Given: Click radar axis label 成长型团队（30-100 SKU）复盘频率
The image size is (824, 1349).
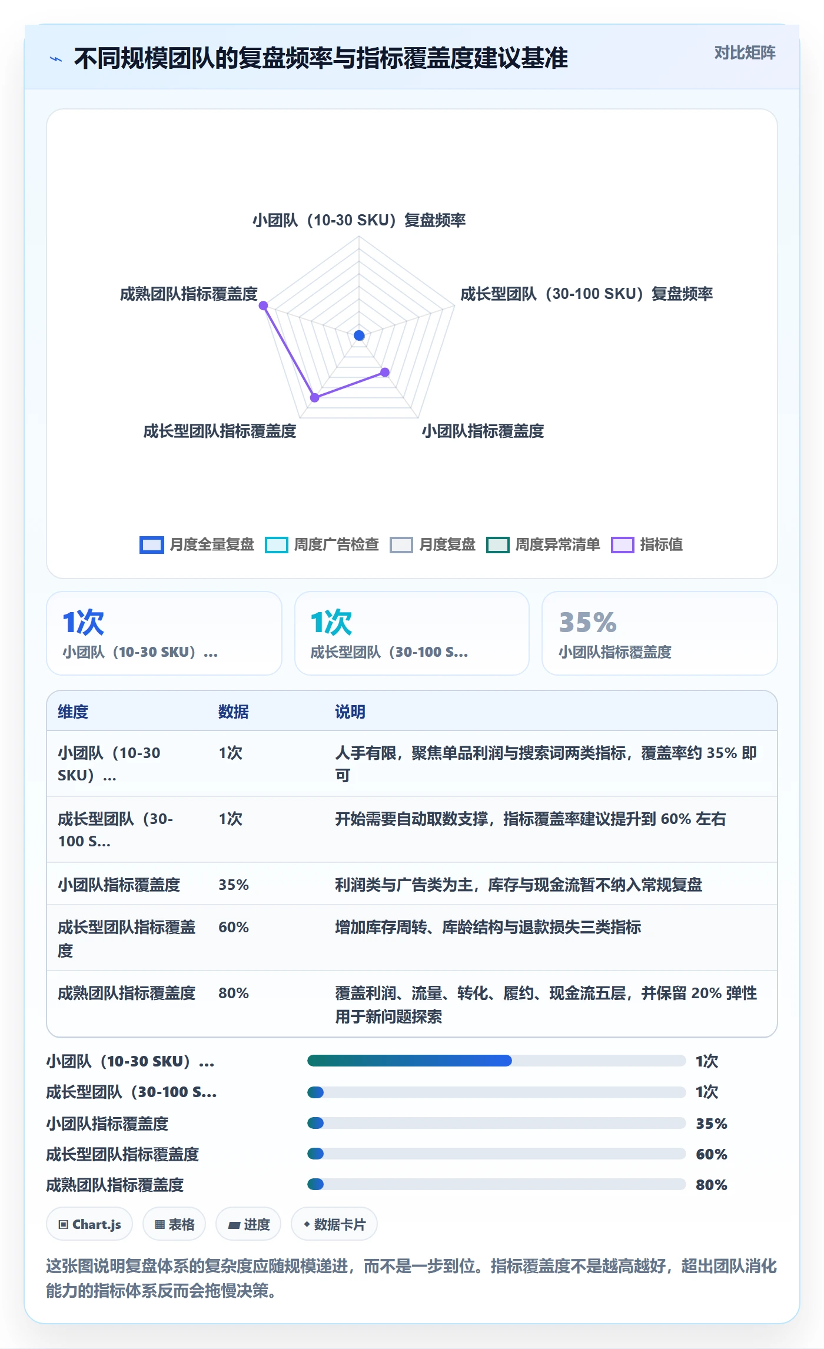Looking at the screenshot, I should point(586,294).
